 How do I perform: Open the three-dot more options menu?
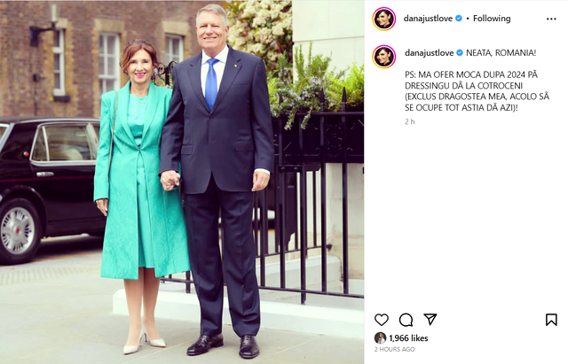tap(551, 19)
